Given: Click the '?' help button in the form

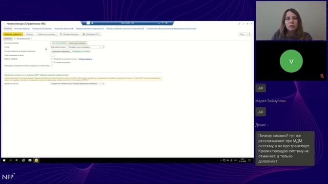Looking at the screenshot, I should (250, 34).
